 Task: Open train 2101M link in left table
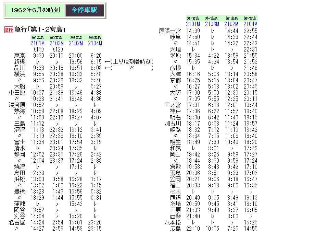point(37,43)
